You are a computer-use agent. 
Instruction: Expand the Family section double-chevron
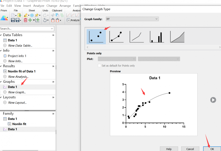click(53, 114)
